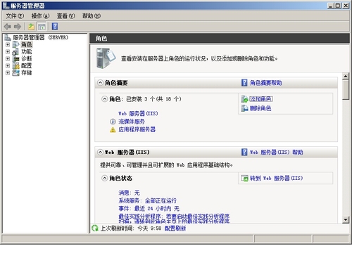Click the 系统服务: 全部正在运行 link
352x270 pixels.
click(147, 200)
